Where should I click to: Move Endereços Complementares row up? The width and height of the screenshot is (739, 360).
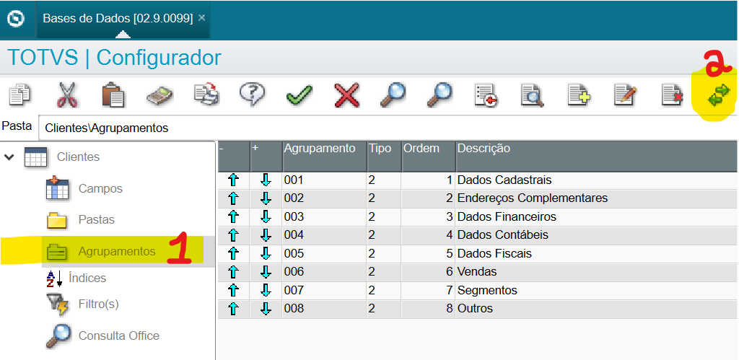234,198
